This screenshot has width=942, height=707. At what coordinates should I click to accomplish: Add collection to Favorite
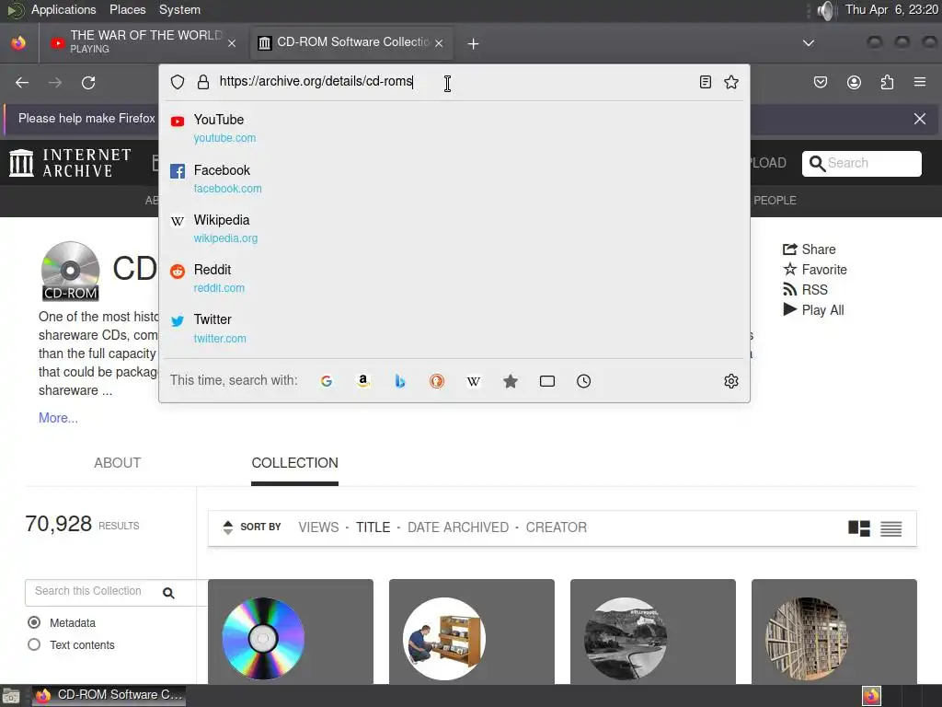(x=815, y=270)
